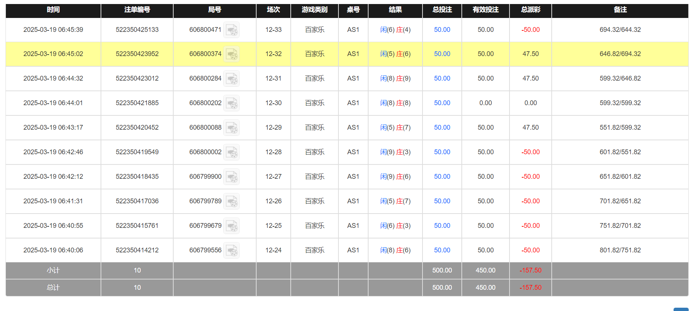Open blue 50.00 bet amount in session 12-24
The image size is (689, 311).
(442, 250)
